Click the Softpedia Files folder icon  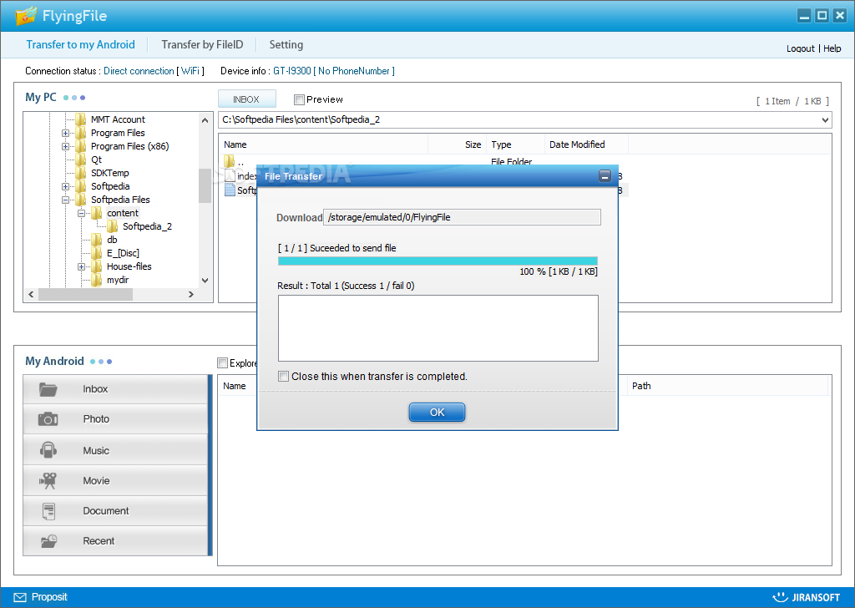point(81,199)
